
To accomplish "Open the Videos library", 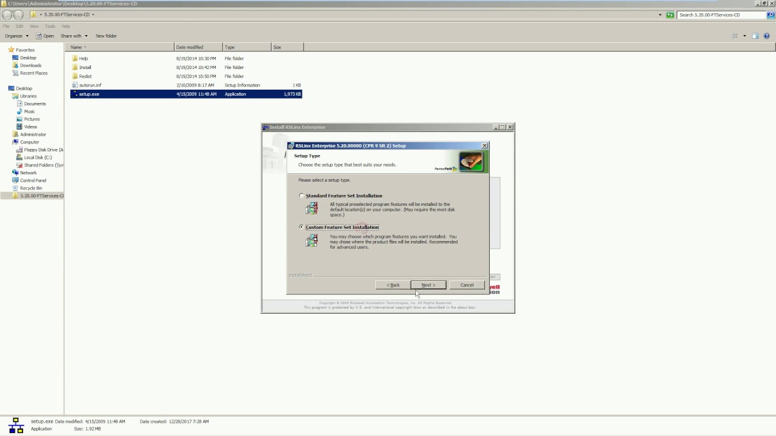I will [30, 127].
